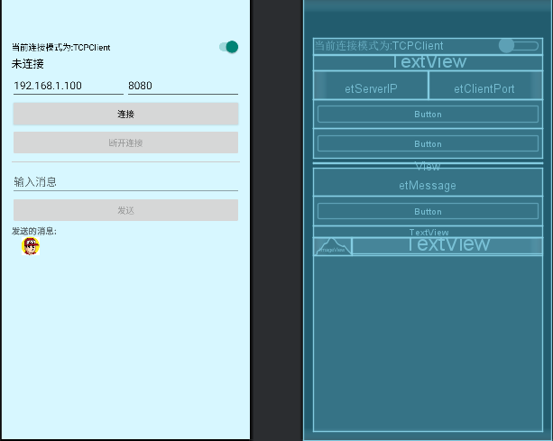Viewport: 553px width, 441px height.
Task: Select etClientPort in the blueprint view
Action: [485, 86]
